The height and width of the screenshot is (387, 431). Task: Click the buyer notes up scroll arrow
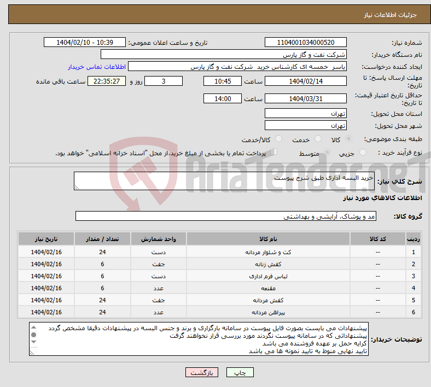tap(34, 327)
